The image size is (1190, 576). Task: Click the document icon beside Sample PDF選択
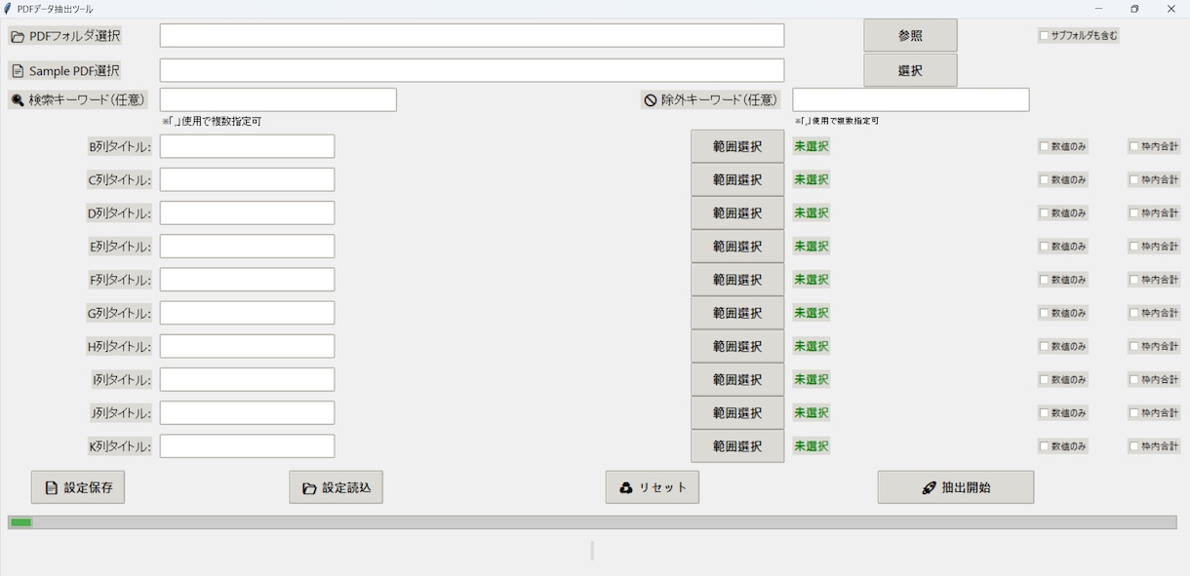coord(18,71)
